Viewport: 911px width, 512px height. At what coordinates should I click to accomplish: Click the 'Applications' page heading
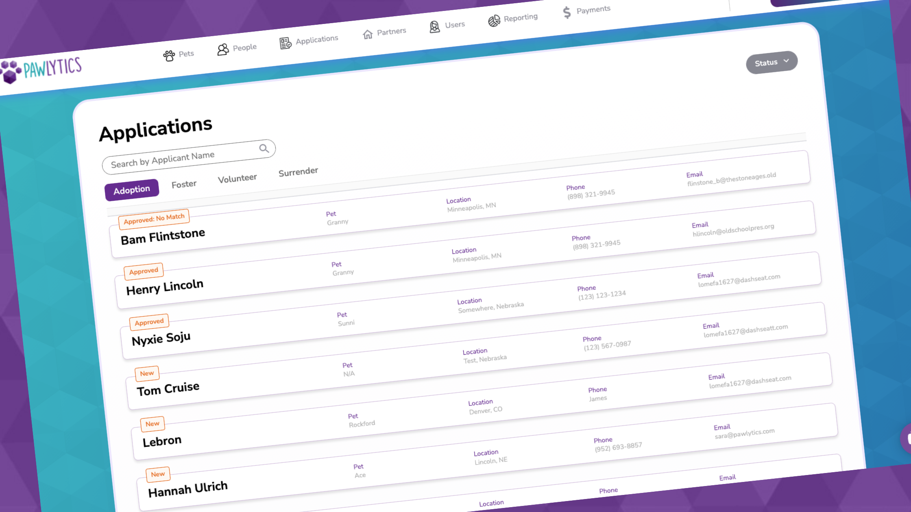coord(156,129)
